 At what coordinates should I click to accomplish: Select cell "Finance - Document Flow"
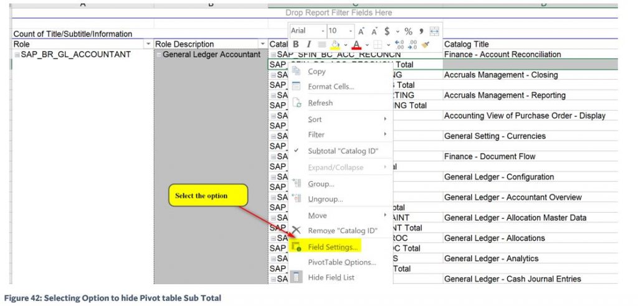(530, 157)
